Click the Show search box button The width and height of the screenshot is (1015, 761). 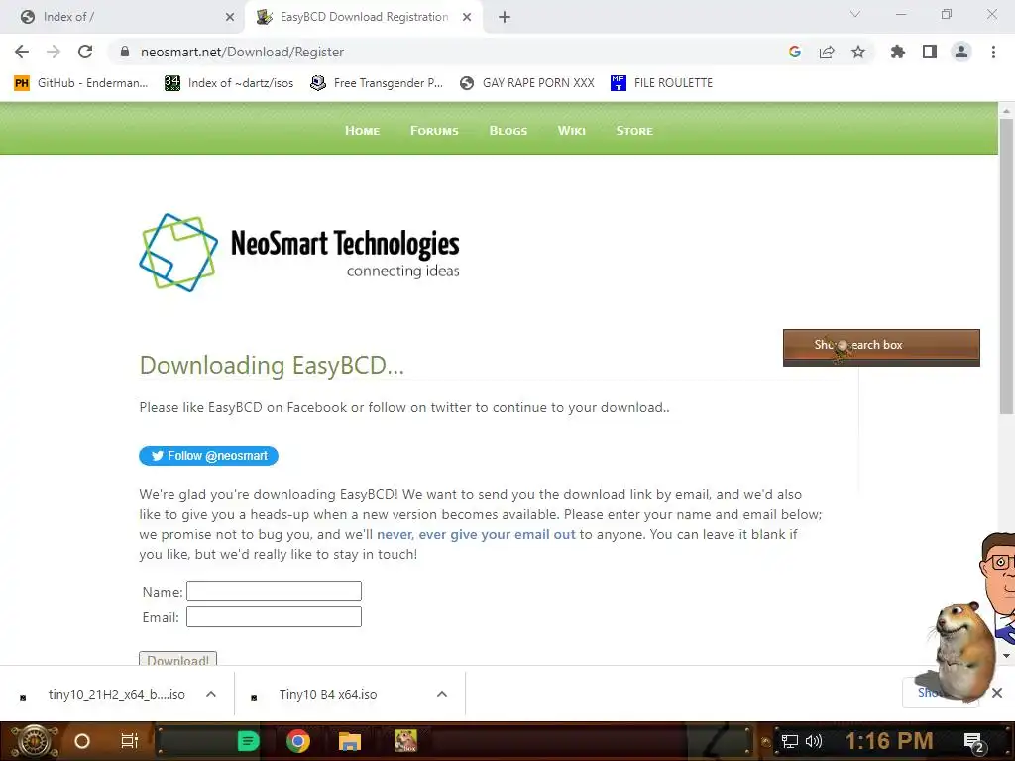click(881, 347)
